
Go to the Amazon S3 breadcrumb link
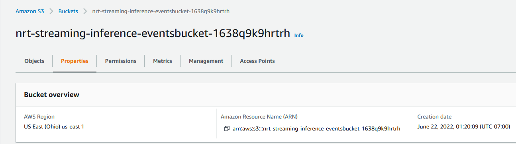[30, 11]
